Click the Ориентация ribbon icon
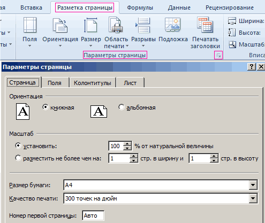This screenshot has width=265, height=223. pos(60,25)
